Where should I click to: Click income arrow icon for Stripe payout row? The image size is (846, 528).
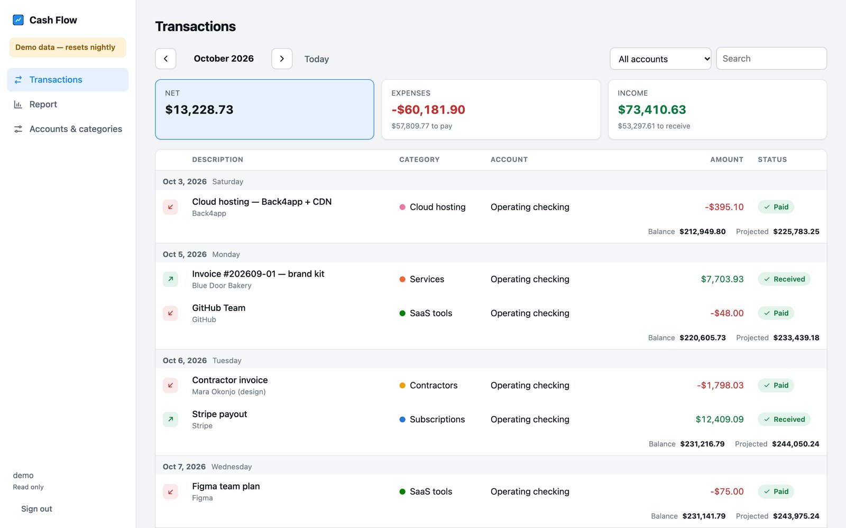[x=170, y=419]
